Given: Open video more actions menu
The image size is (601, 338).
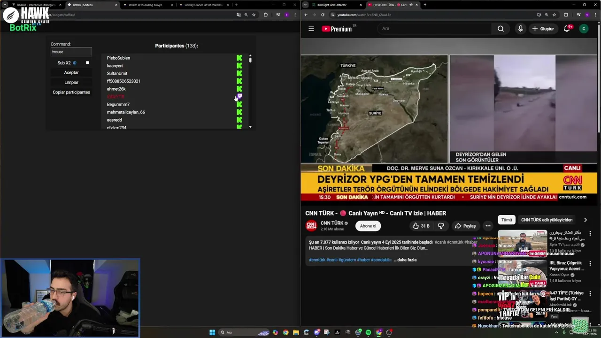Looking at the screenshot, I should (488, 226).
